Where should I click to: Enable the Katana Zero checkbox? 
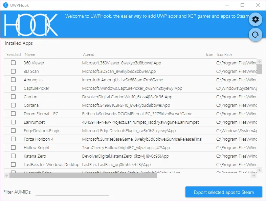[13, 156]
